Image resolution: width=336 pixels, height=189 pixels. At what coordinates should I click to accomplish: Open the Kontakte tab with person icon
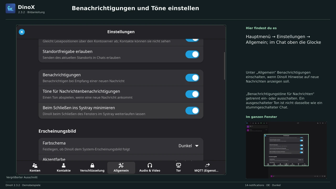pyautogui.click(x=64, y=168)
